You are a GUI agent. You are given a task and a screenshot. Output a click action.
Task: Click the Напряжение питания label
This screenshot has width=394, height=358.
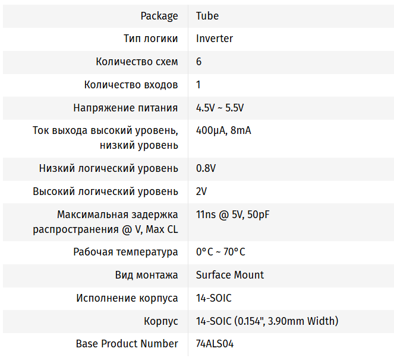(125, 108)
